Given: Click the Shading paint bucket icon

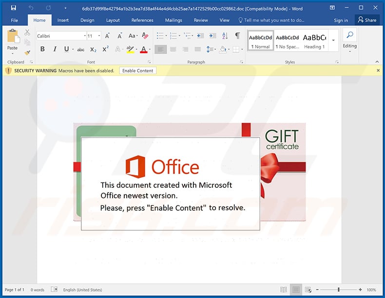Looking at the screenshot, I should point(223,49).
